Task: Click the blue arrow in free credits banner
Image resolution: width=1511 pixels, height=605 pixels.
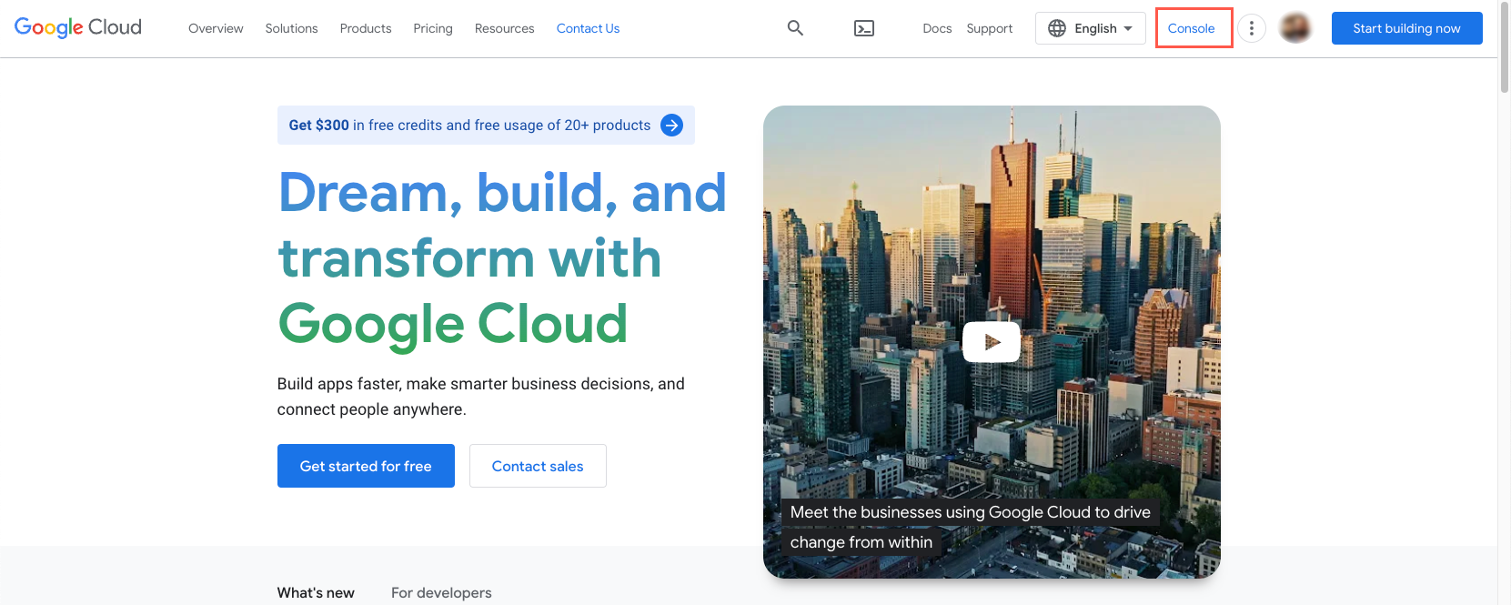Action: (x=671, y=126)
